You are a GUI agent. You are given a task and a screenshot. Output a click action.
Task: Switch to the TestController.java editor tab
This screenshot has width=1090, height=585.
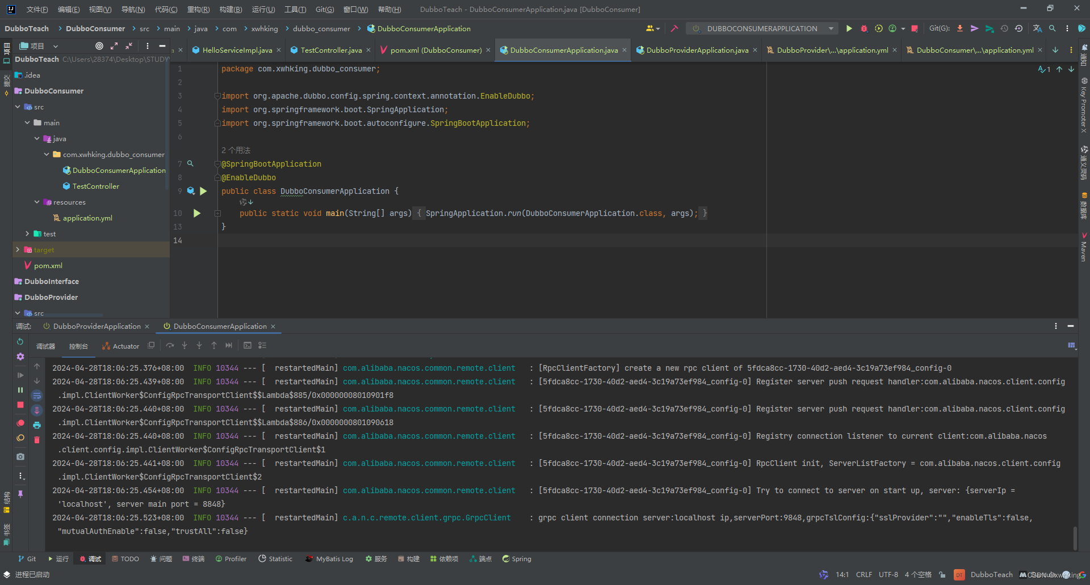tap(330, 50)
